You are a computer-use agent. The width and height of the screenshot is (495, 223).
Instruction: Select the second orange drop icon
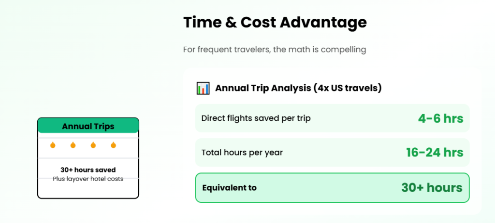click(73, 145)
